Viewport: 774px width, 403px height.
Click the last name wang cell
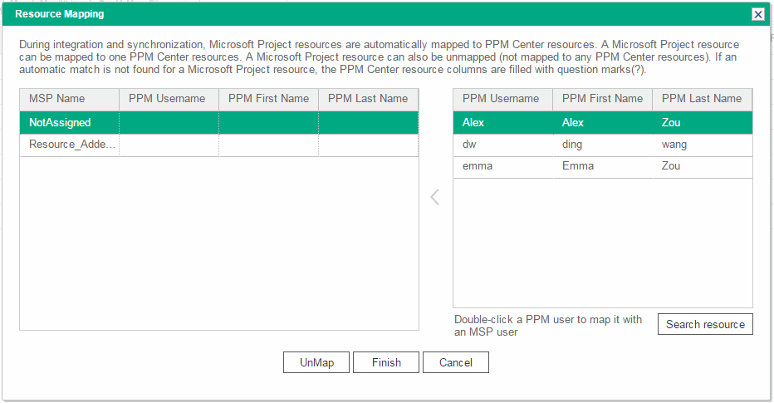pos(702,144)
